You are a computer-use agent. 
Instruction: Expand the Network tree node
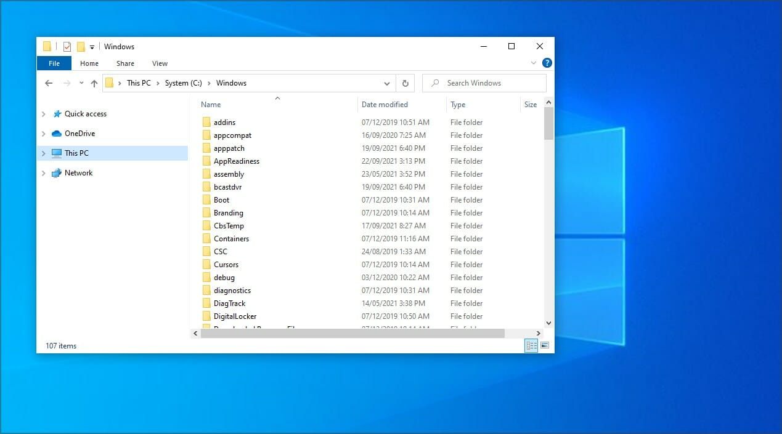tap(43, 173)
